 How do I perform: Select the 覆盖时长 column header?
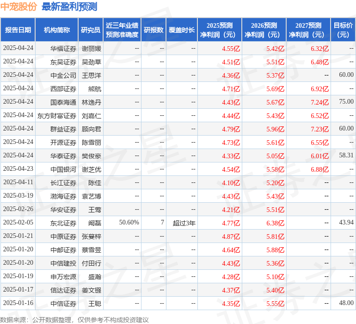pyautogui.click(x=182, y=30)
